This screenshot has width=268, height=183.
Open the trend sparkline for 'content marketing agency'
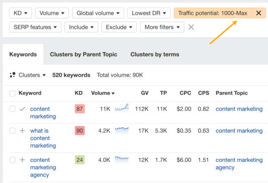pyautogui.click(x=122, y=160)
